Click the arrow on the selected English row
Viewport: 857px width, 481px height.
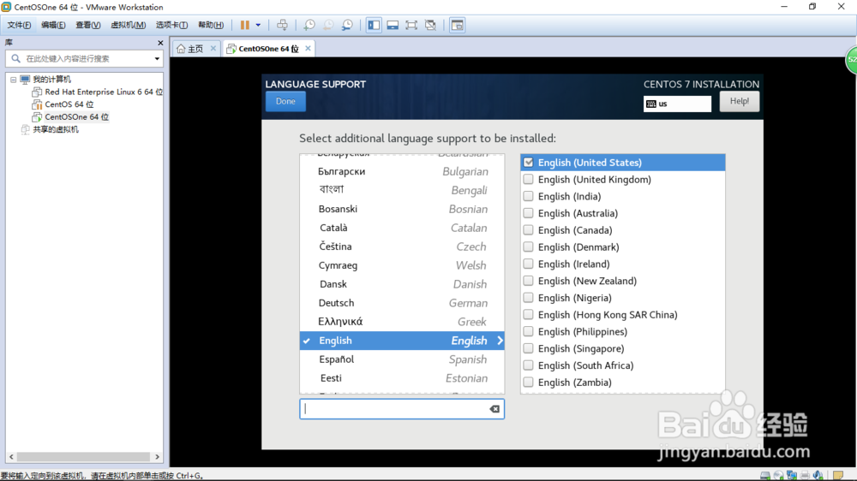point(500,341)
